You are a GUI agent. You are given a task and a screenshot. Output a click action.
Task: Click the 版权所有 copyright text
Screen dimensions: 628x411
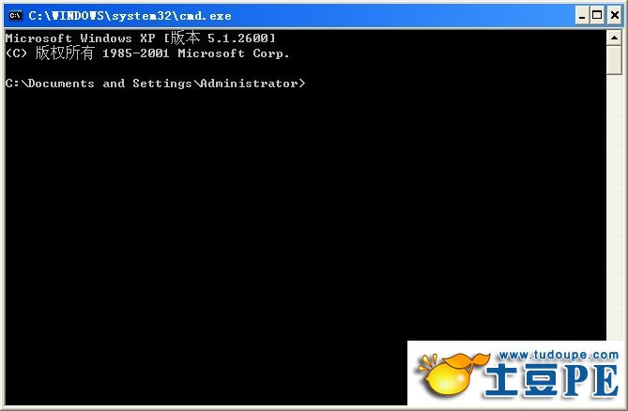(65, 53)
